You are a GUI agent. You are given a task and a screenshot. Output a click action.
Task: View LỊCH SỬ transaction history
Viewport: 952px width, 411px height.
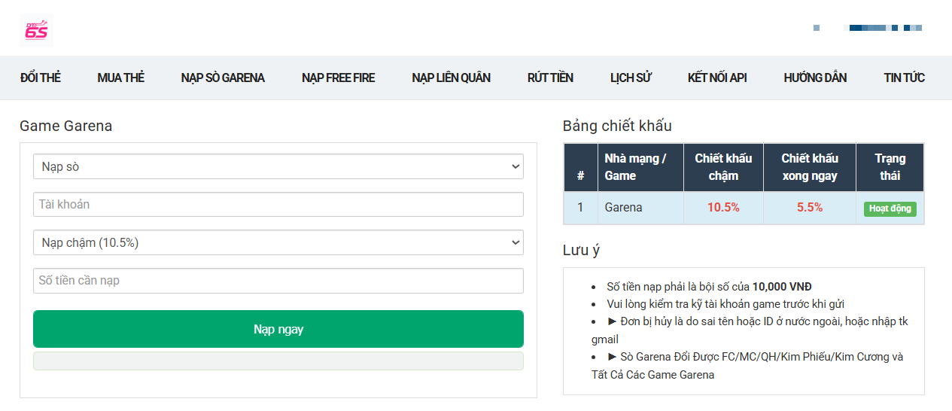click(630, 78)
